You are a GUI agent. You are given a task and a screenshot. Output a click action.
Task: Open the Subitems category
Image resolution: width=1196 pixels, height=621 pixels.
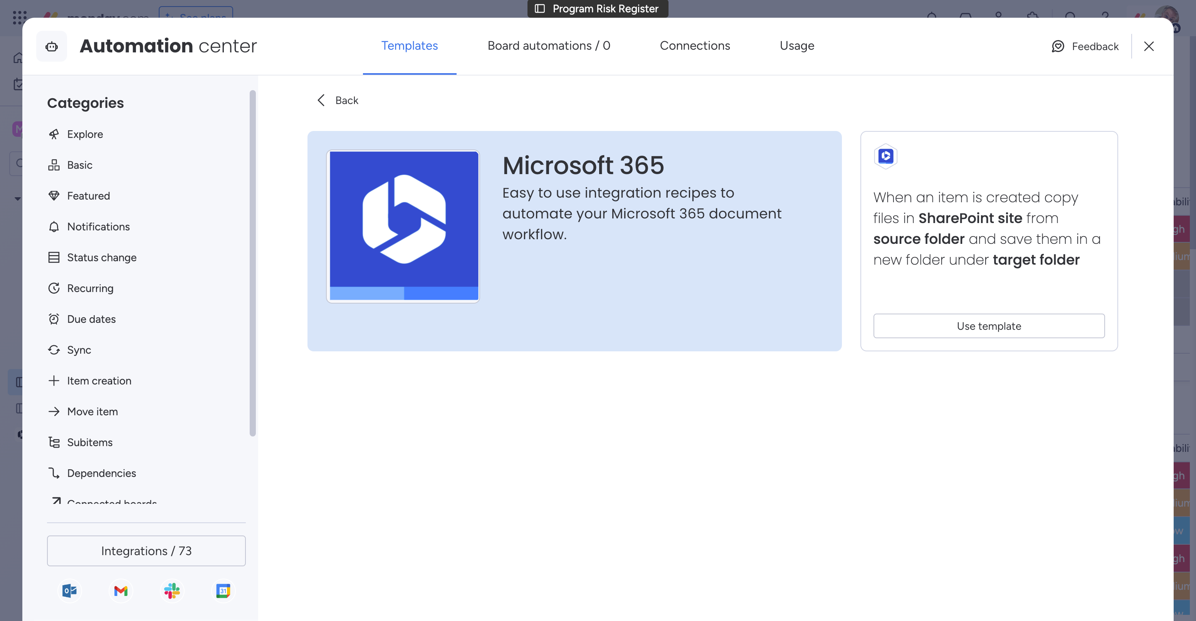(x=90, y=442)
